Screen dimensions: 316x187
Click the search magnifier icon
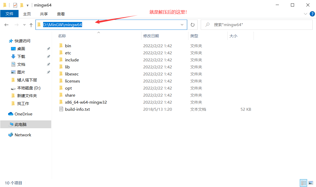click(x=208, y=25)
